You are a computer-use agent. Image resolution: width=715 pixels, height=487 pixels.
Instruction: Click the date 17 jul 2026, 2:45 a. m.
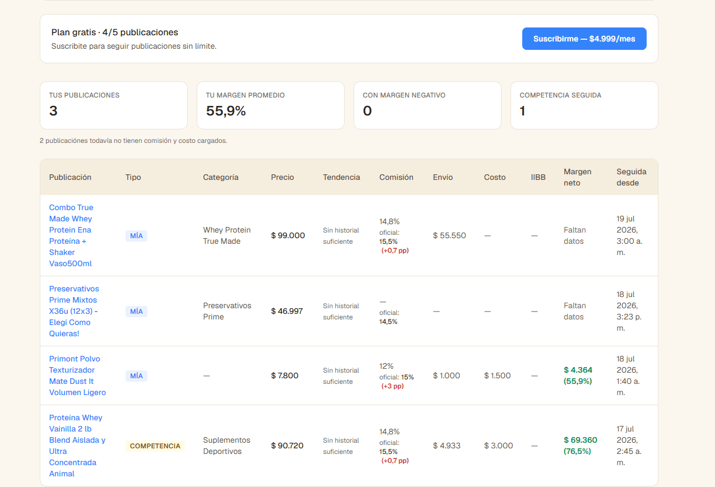[x=629, y=446]
